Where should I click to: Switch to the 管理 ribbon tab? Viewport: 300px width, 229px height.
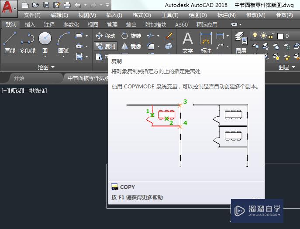click(112, 24)
